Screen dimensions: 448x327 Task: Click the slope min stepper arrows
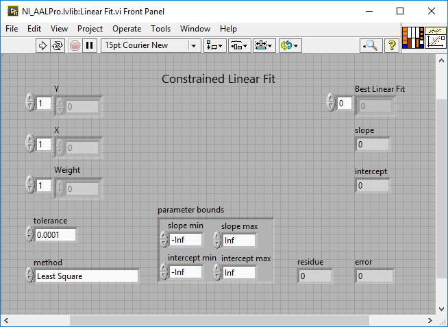coord(164,239)
